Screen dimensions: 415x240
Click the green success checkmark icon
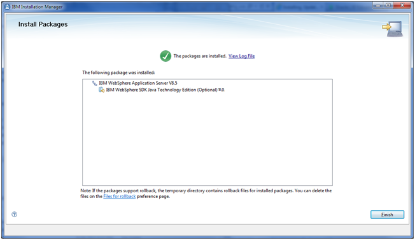(x=165, y=56)
